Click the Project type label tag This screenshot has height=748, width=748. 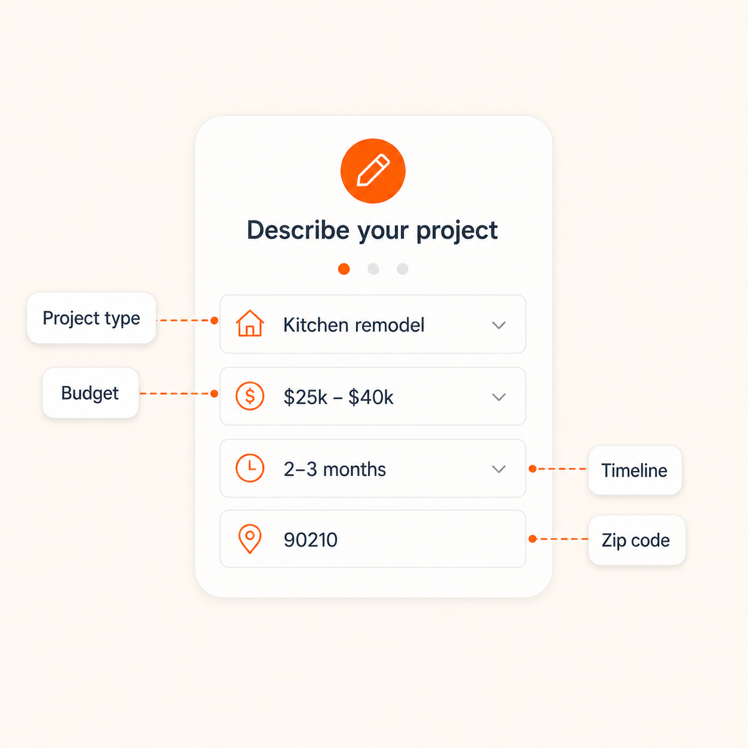(91, 318)
